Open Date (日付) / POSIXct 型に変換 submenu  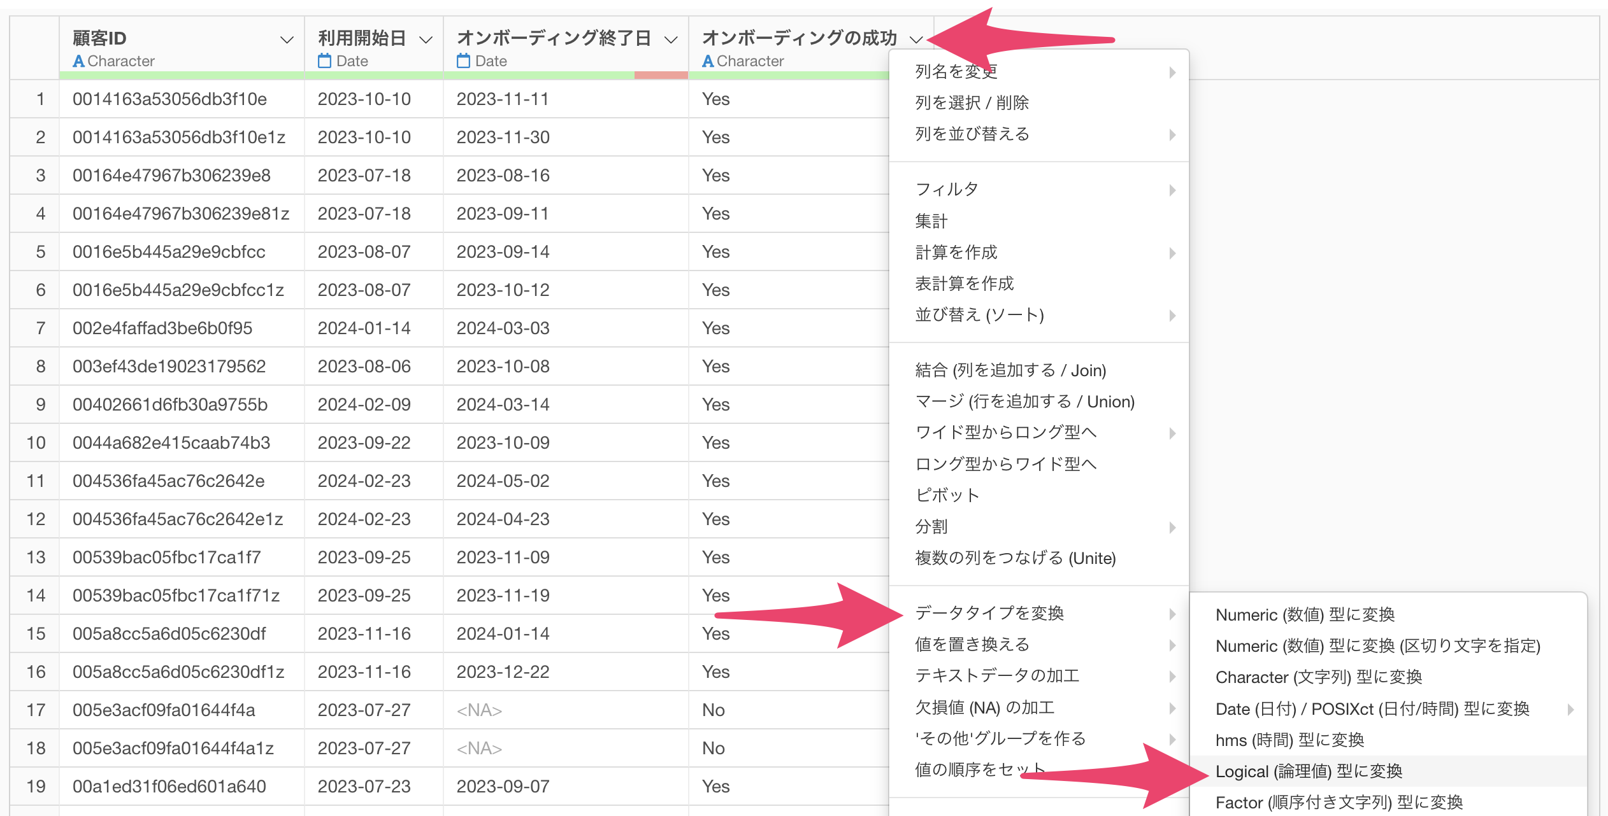(1388, 708)
